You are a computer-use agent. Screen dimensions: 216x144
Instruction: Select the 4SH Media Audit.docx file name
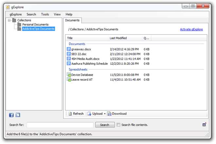(85, 59)
